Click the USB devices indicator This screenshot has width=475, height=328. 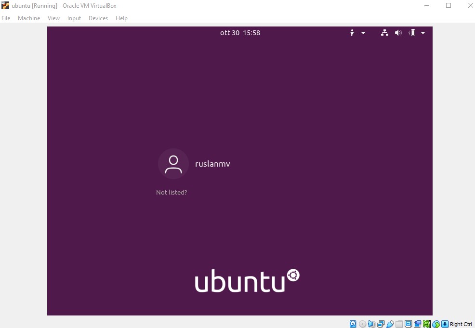(390, 324)
